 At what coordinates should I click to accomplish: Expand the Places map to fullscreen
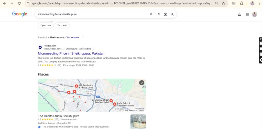(x=141, y=83)
